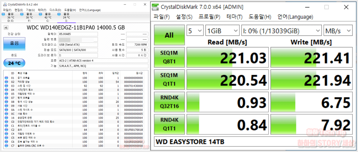This screenshot has width=358, height=152.
Task: Run the SEQ1M Q8T1 test
Action: (169, 58)
